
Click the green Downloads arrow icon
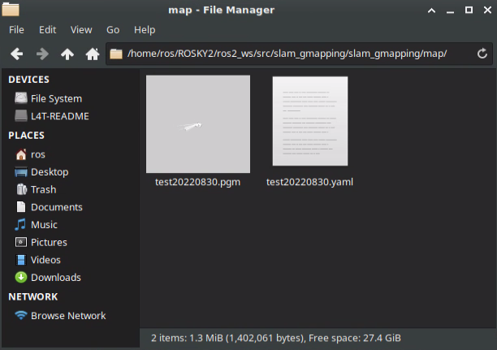(x=21, y=278)
